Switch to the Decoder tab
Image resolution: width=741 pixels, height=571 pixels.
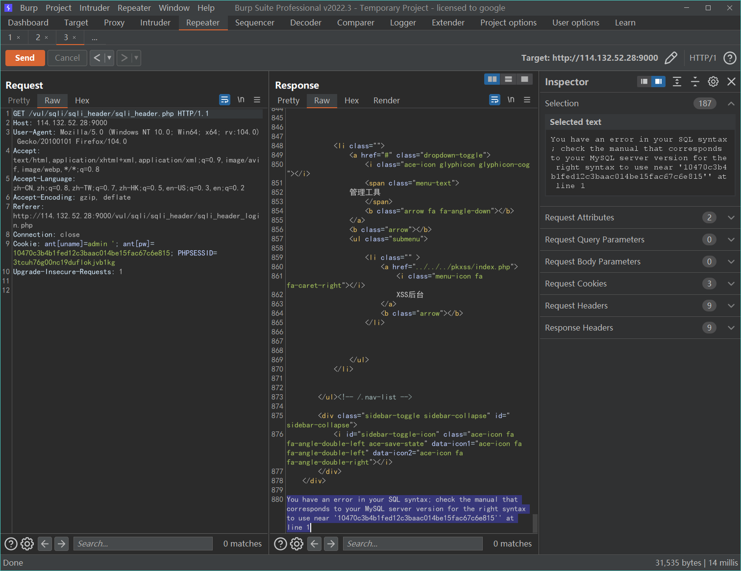[x=306, y=23]
